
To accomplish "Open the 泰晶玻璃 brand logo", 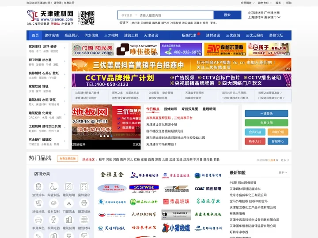I will pos(176,201).
